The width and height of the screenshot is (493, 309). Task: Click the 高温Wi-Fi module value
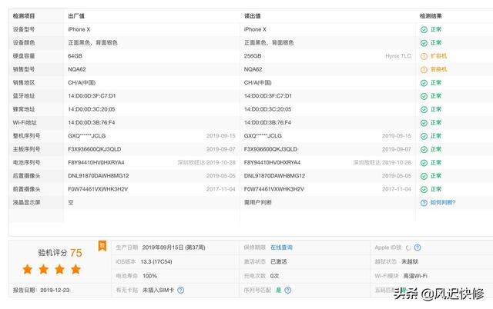point(415,276)
